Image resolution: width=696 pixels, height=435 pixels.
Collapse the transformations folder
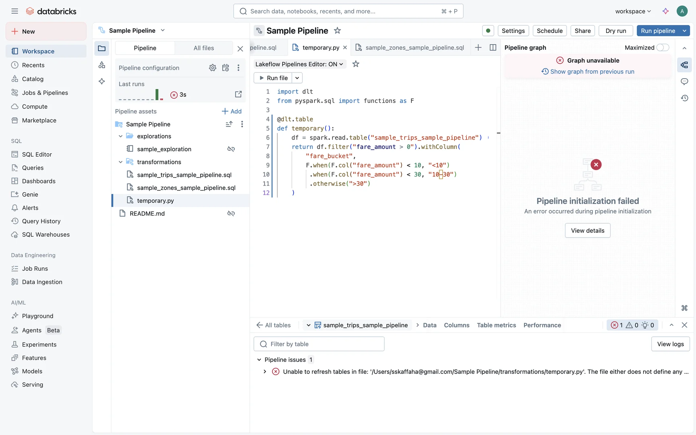[x=121, y=162]
